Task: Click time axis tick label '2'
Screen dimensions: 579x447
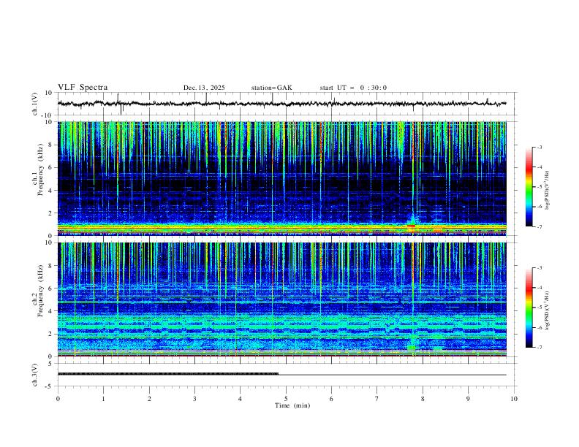Action: tap(149, 399)
